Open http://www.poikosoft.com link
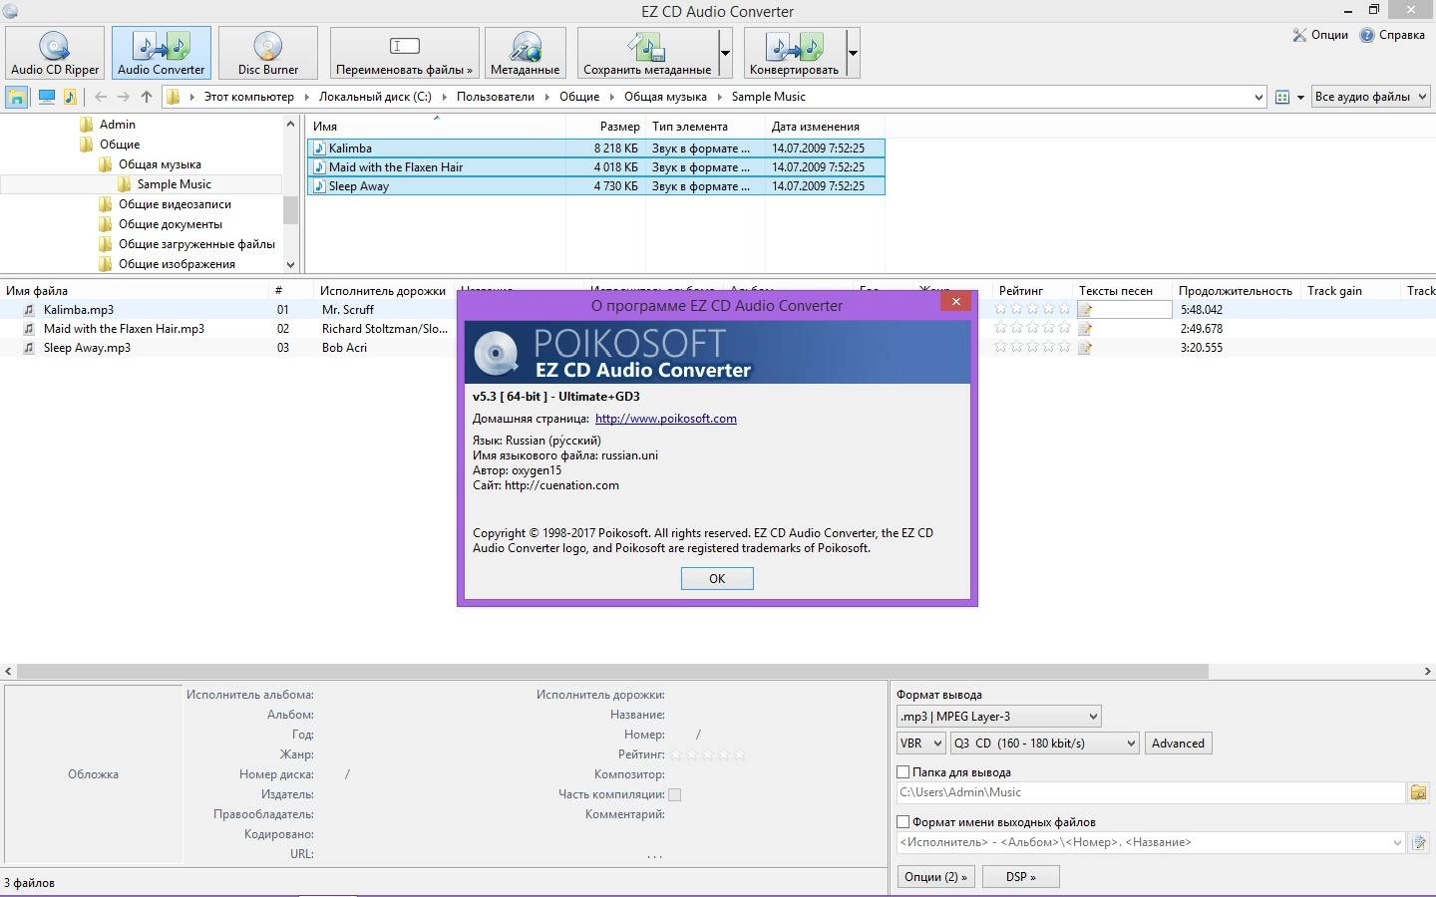 (666, 419)
